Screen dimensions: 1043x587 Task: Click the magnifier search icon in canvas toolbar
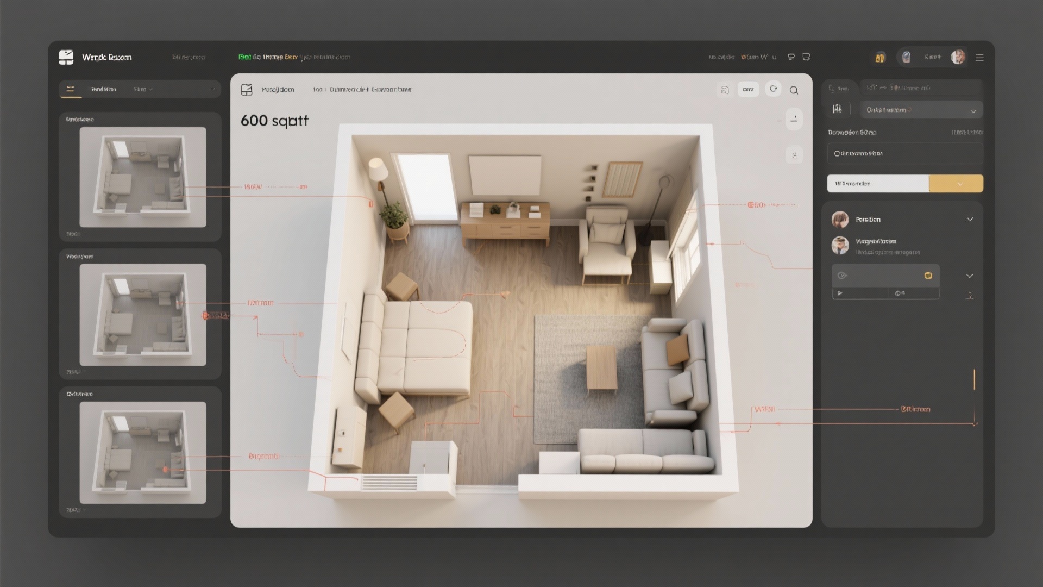(x=794, y=90)
